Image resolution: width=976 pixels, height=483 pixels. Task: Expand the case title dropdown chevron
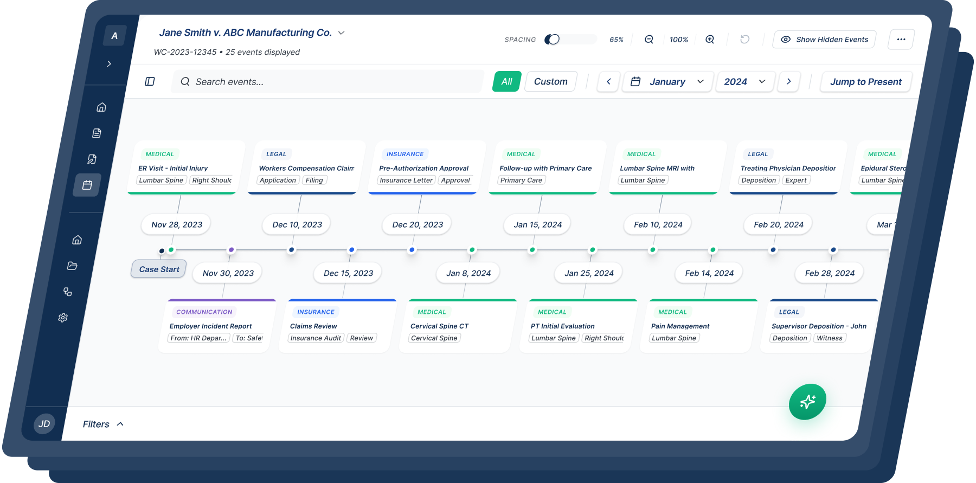(x=342, y=33)
